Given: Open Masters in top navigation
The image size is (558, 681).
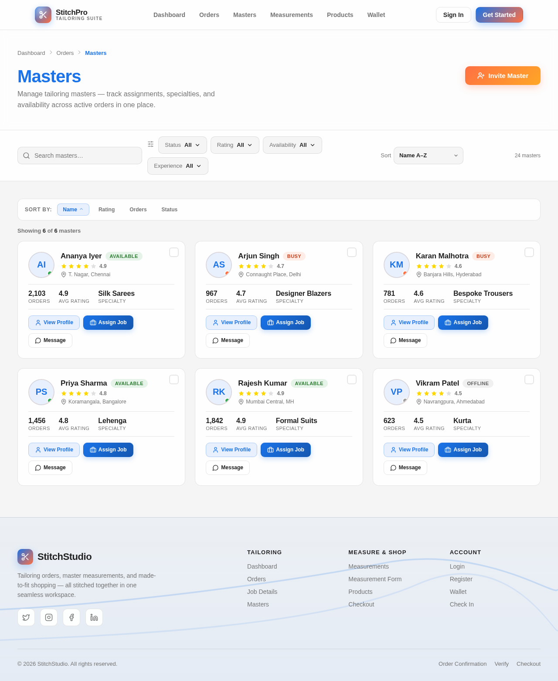Looking at the screenshot, I should click(x=245, y=15).
